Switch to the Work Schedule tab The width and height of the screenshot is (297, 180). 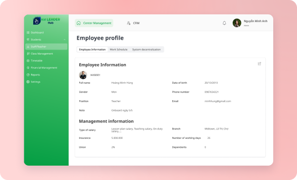click(x=119, y=50)
